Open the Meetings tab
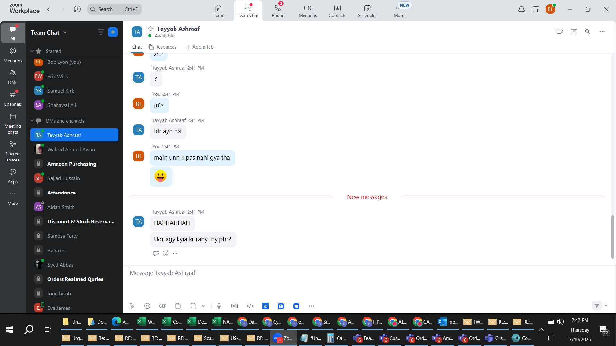Screen dimensions: 616x346 click(308, 11)
